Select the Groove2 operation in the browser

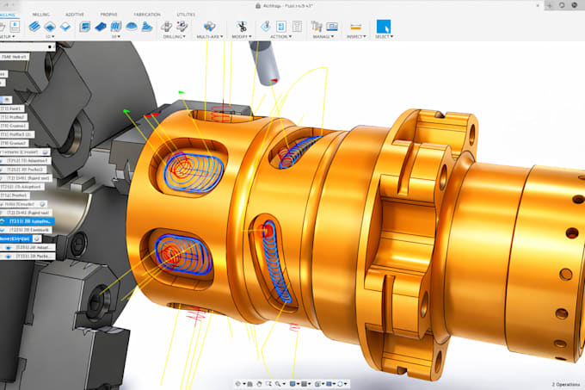point(14,143)
